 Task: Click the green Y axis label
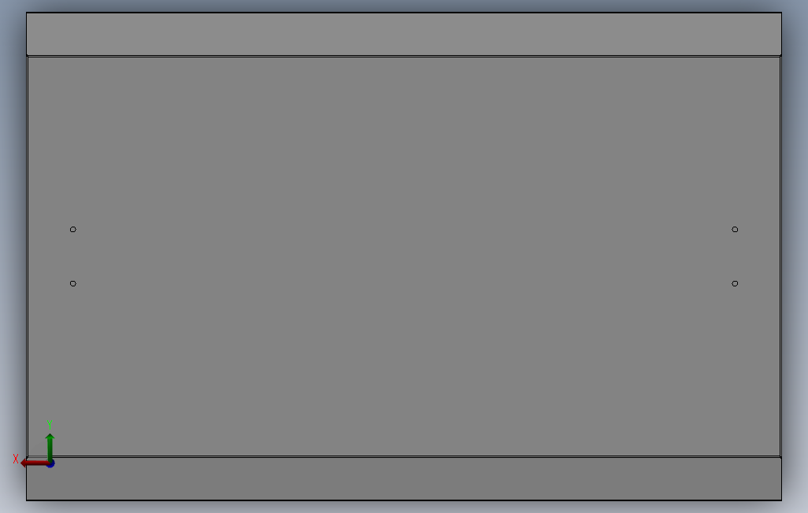coord(50,424)
